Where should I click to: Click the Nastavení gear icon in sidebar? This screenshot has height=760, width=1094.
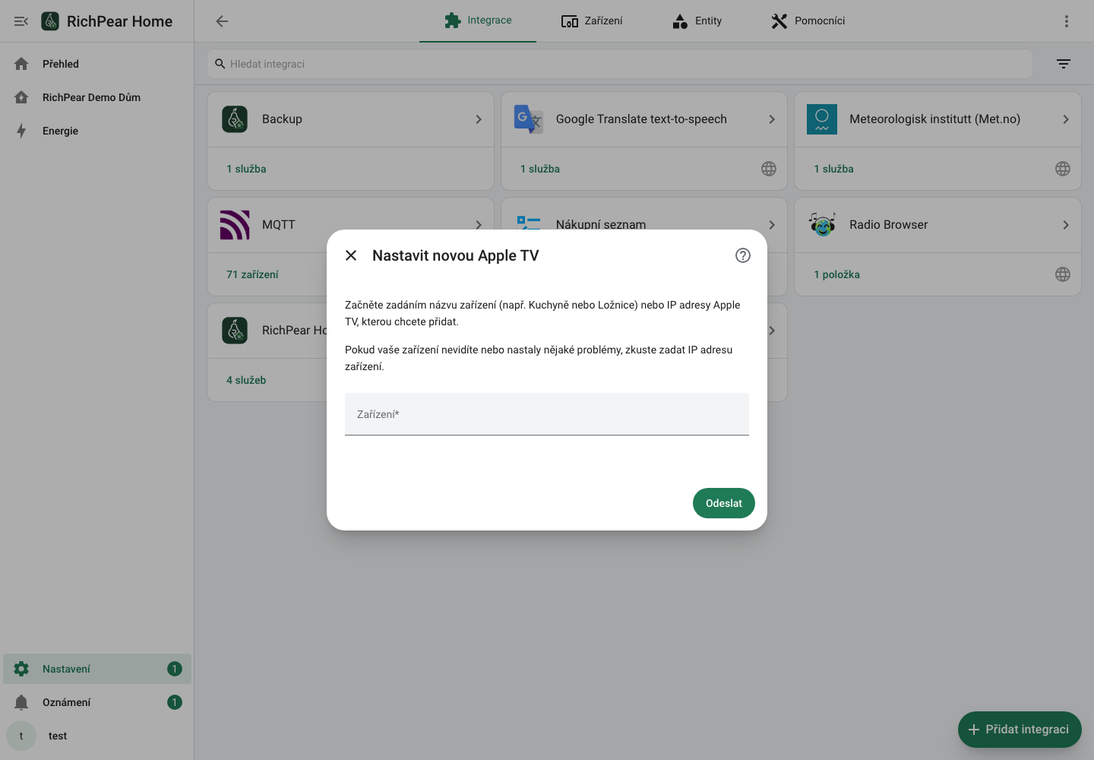click(21, 669)
